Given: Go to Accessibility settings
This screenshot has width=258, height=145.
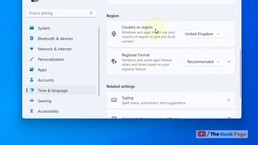Looking at the screenshot, I should [61, 111].
